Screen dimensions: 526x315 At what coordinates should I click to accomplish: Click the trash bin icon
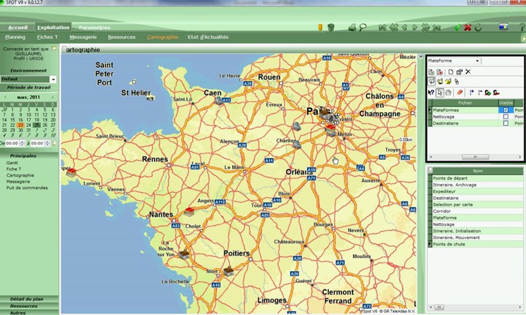pos(331,27)
